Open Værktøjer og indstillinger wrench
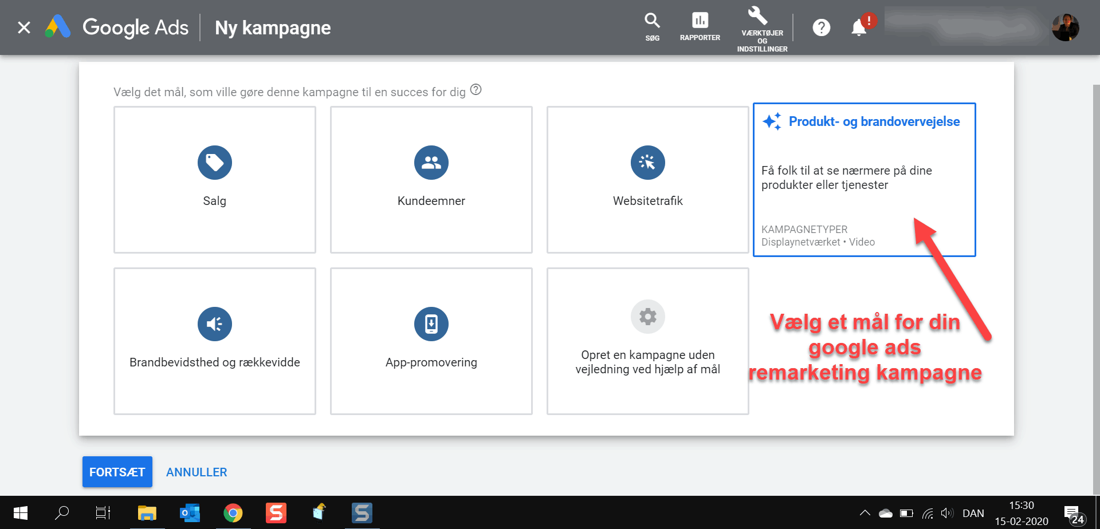Image resolution: width=1100 pixels, height=529 pixels. (x=762, y=29)
